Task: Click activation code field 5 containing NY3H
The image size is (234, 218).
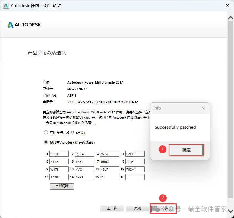Action: pos(59,161)
